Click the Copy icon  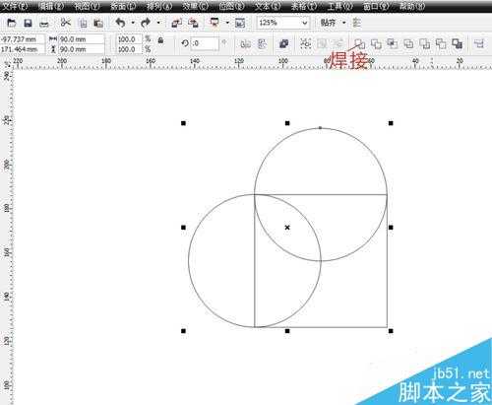[x=83, y=23]
